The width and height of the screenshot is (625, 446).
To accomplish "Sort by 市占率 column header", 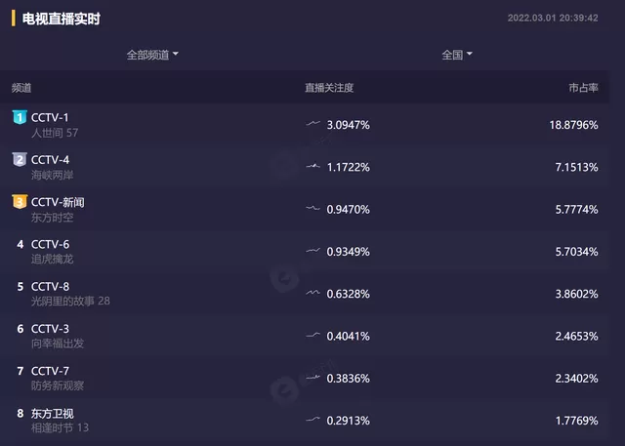I will [583, 88].
